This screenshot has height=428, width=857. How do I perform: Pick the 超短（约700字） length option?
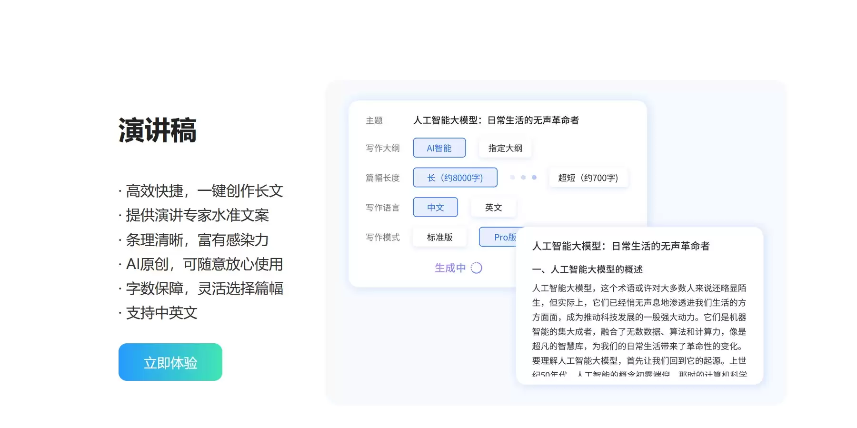coord(588,178)
